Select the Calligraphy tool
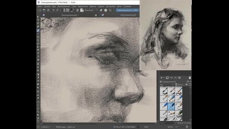This screenshot has height=129, width=229. tap(38, 27)
